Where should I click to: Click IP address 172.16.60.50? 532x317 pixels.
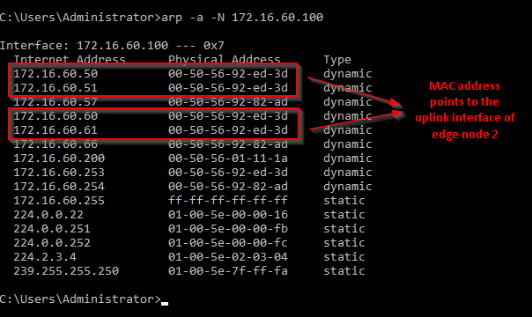(55, 74)
